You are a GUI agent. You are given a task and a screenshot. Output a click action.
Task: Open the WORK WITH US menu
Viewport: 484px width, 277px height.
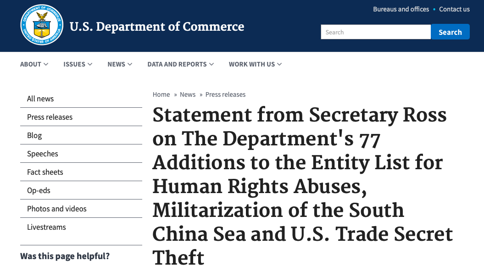[255, 64]
